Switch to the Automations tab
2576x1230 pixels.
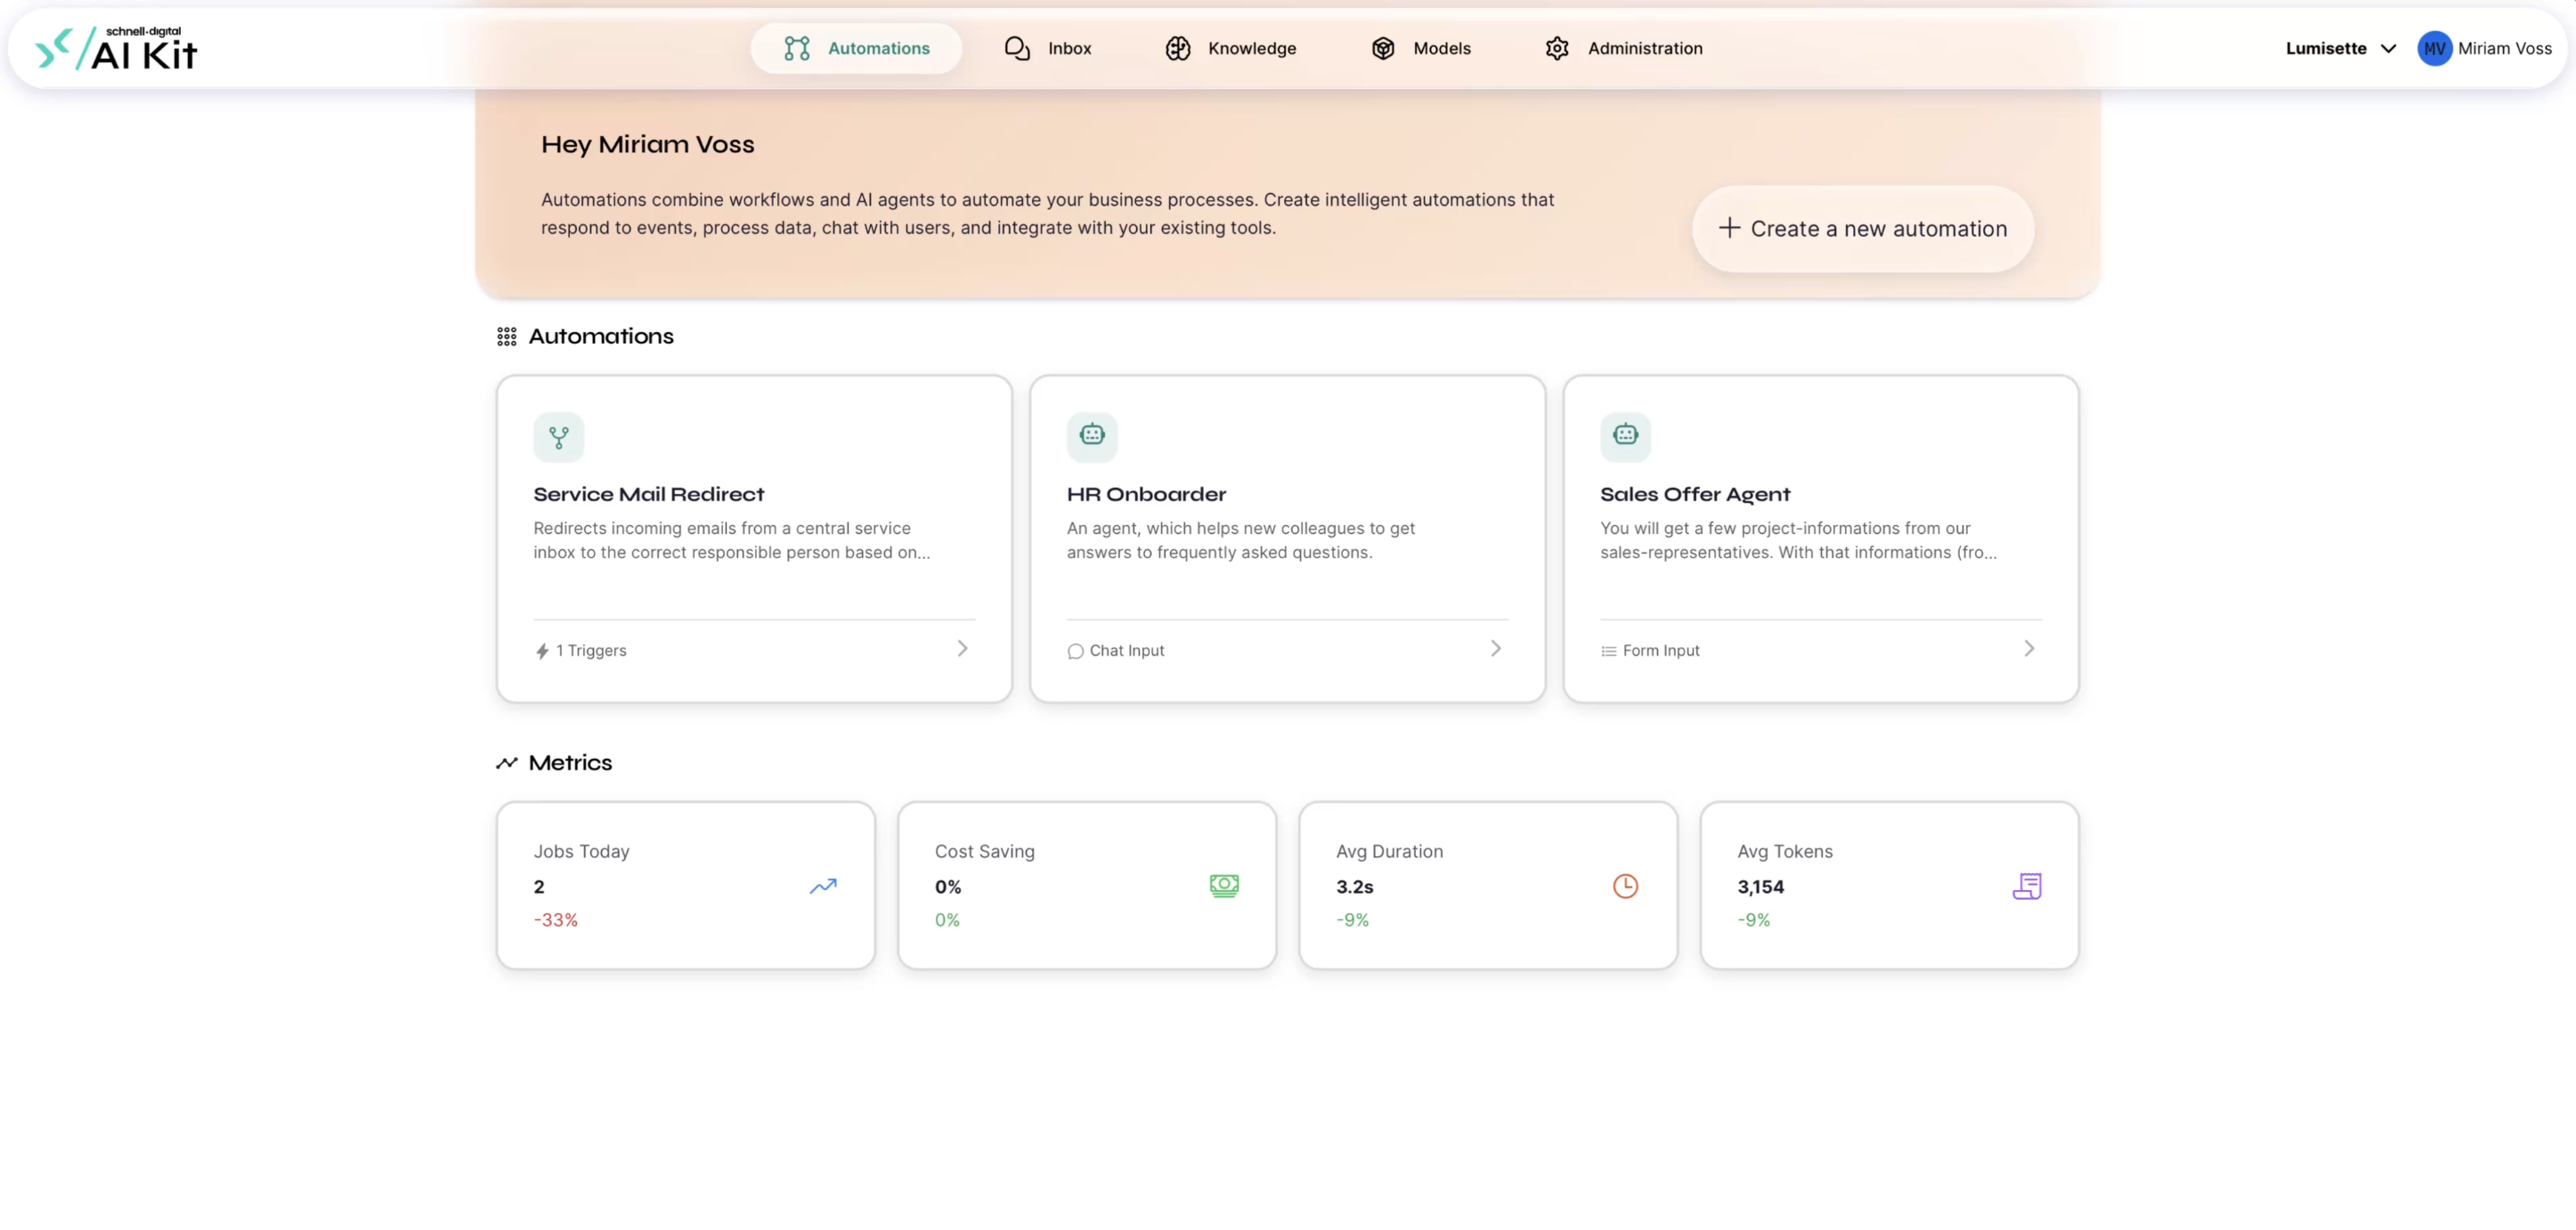[x=856, y=48]
